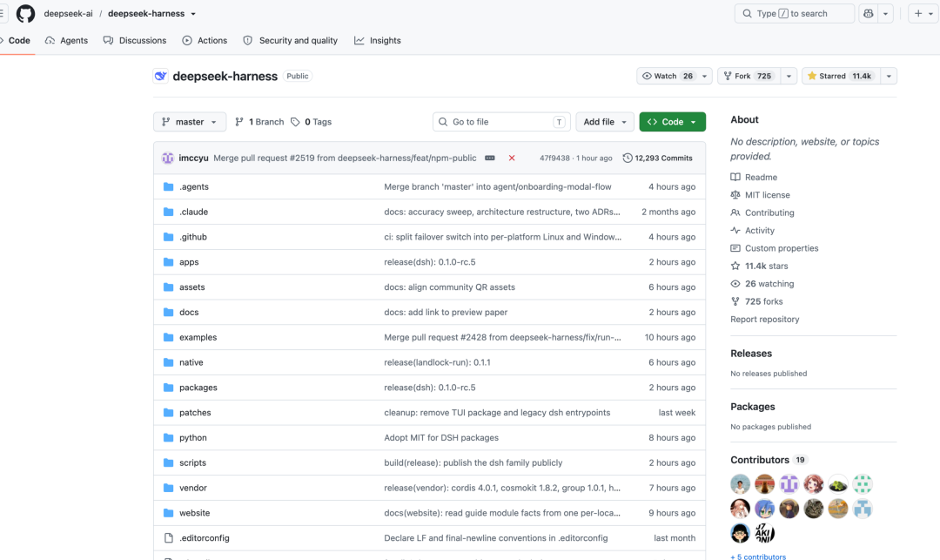Open the .claude folder icon
This screenshot has height=560, width=940.
pos(169,212)
